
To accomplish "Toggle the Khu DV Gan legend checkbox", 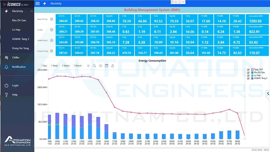I will tap(248, 72).
